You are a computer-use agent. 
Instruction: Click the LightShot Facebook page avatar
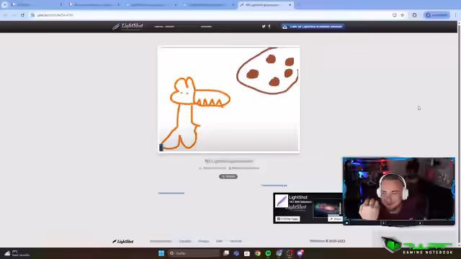[282, 201]
